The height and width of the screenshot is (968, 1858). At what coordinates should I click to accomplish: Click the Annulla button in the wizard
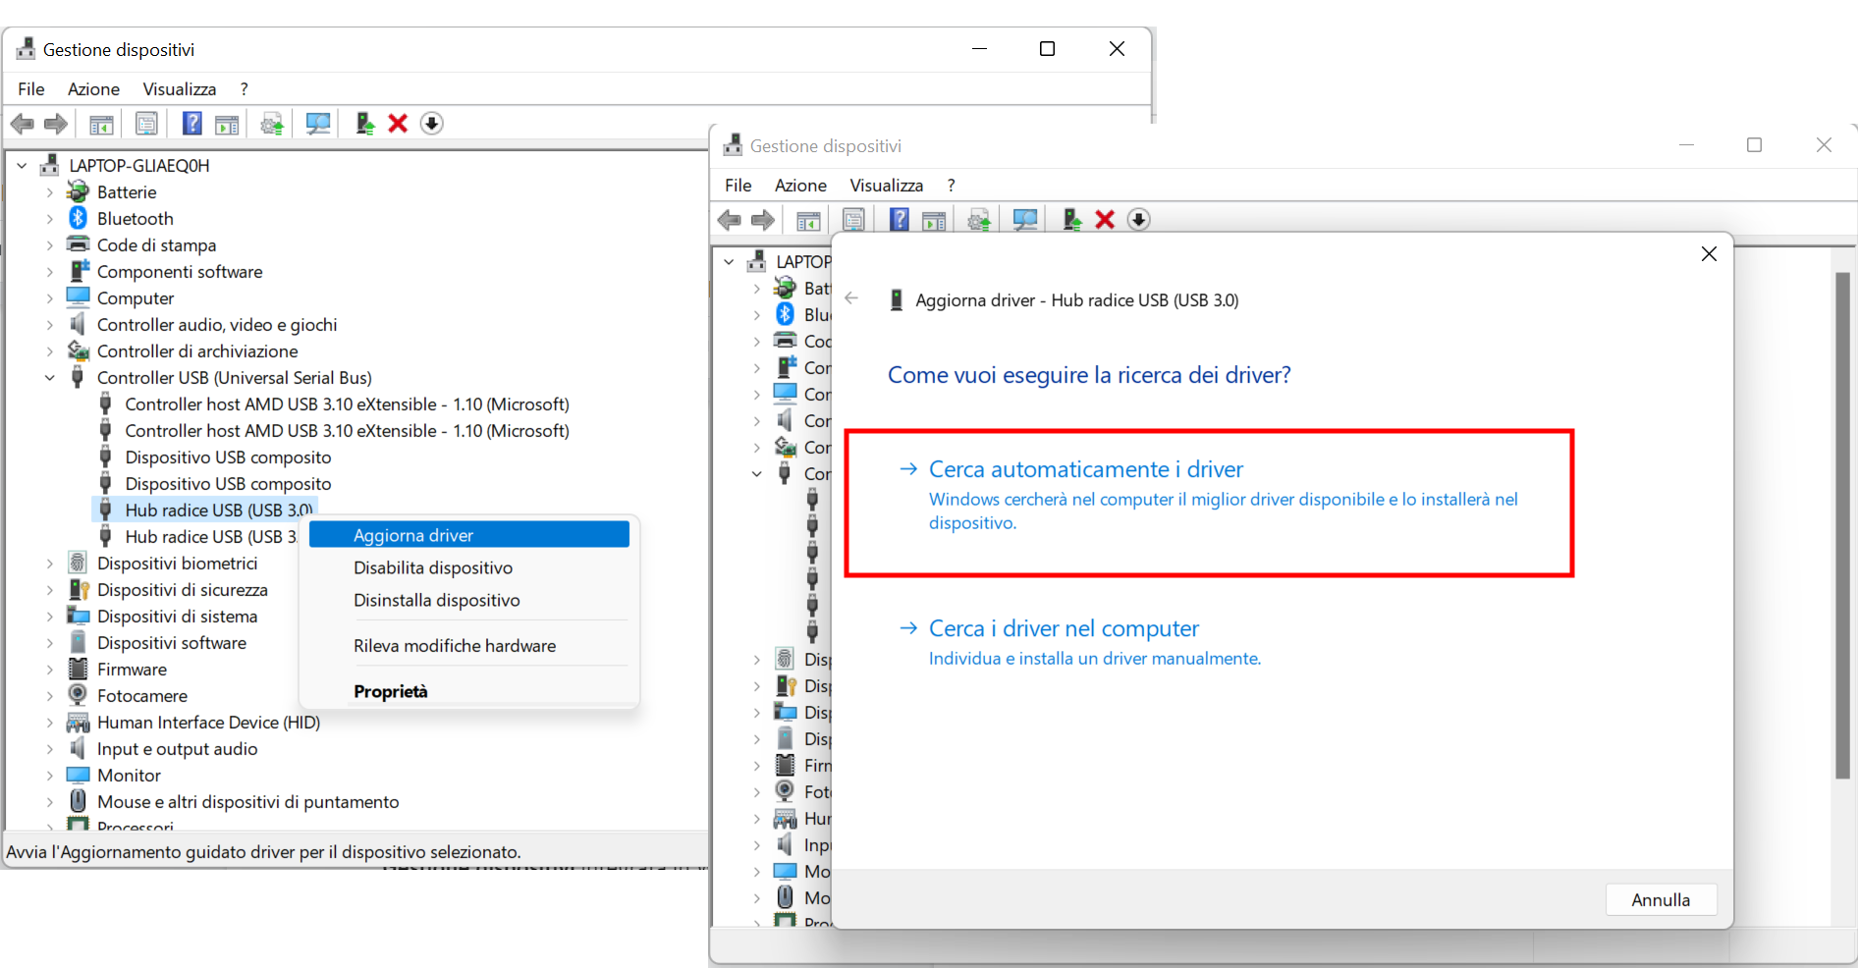[x=1660, y=899]
